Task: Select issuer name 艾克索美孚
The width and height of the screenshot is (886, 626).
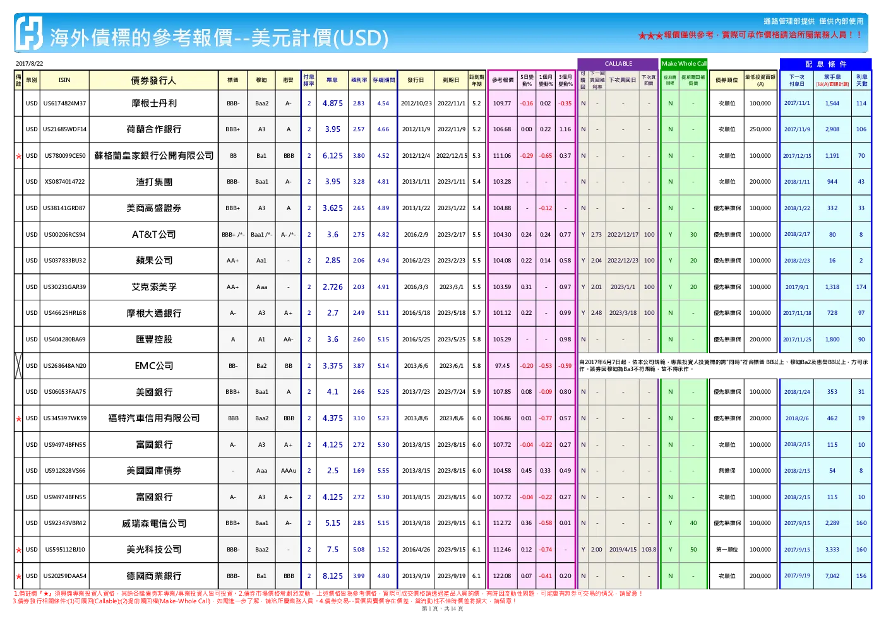Action: [x=154, y=287]
